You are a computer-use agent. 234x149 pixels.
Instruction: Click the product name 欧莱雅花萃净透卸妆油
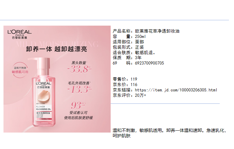[x=157, y=31]
